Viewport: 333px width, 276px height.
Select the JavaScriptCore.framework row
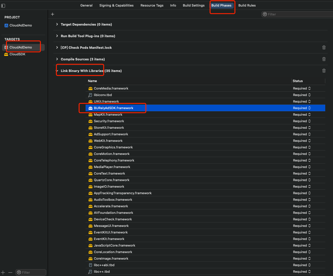(205, 246)
